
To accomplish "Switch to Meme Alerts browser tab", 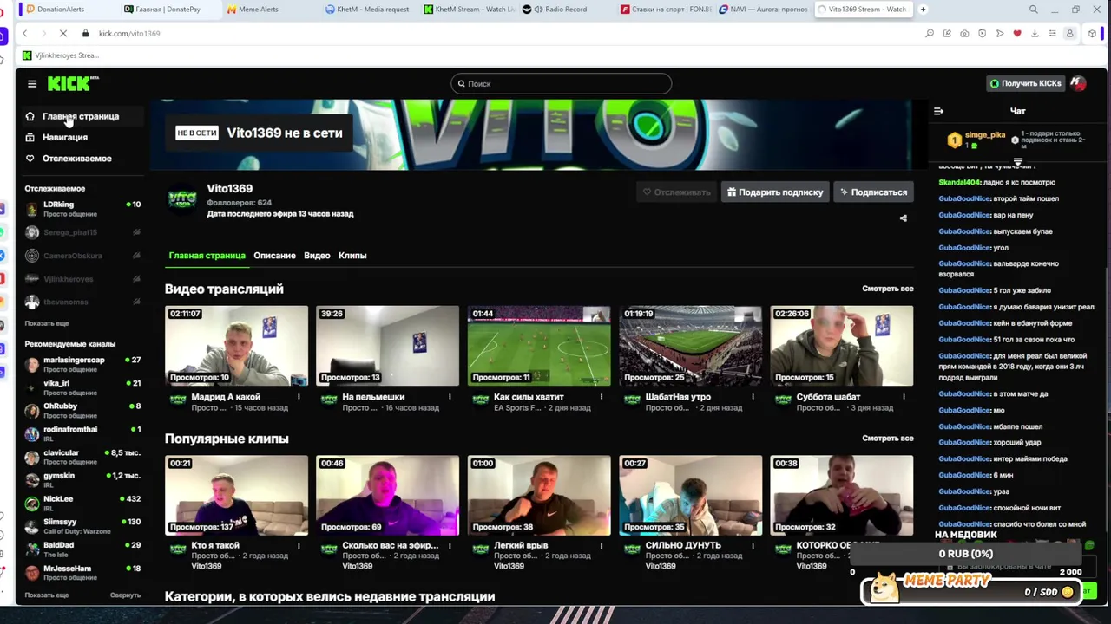I will click(260, 10).
